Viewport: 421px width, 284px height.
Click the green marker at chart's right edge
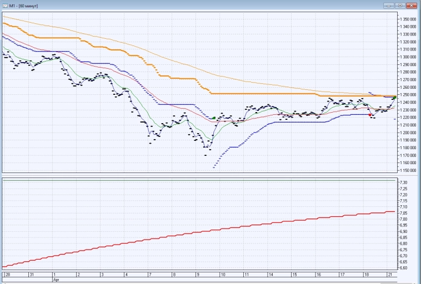click(x=394, y=98)
